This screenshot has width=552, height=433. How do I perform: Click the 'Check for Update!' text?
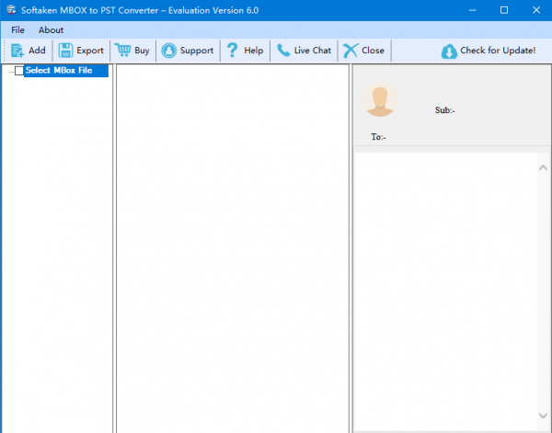click(x=498, y=51)
